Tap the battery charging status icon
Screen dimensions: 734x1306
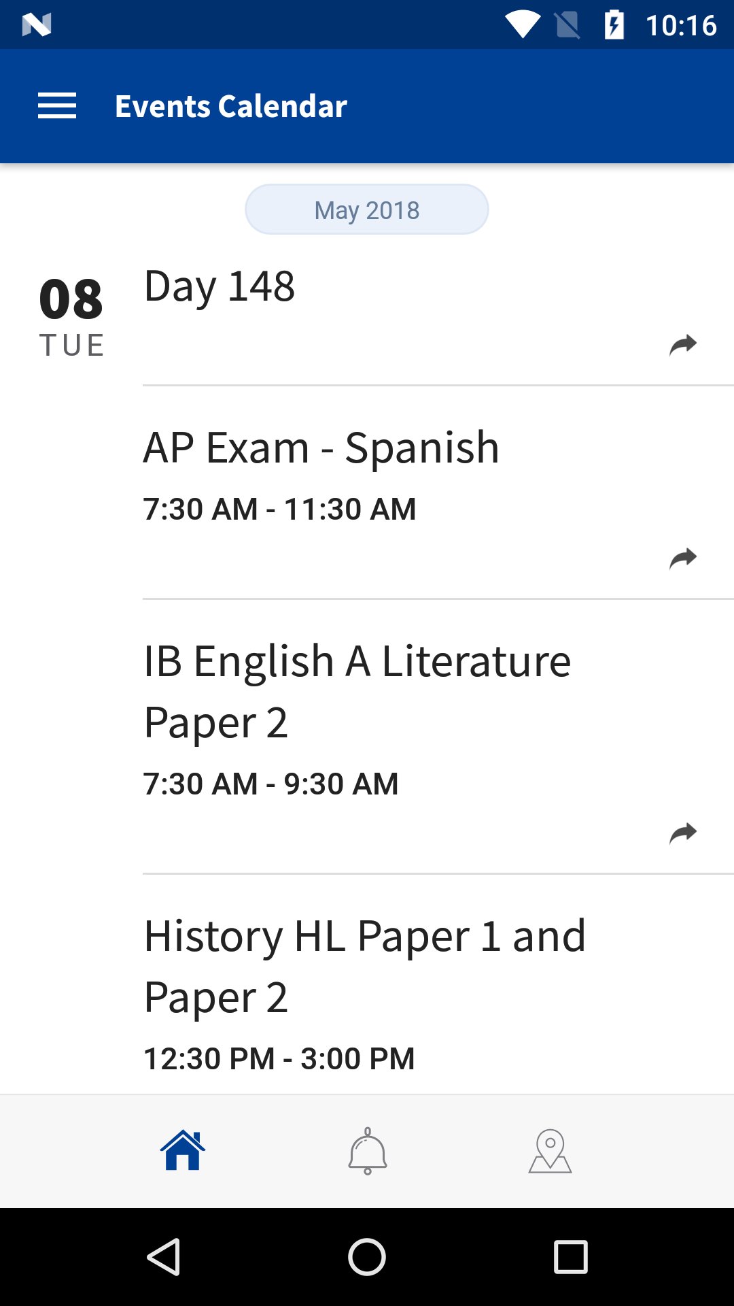click(614, 25)
